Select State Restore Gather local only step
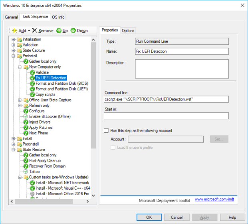This screenshot has height=224, width=248. [x=43, y=155]
